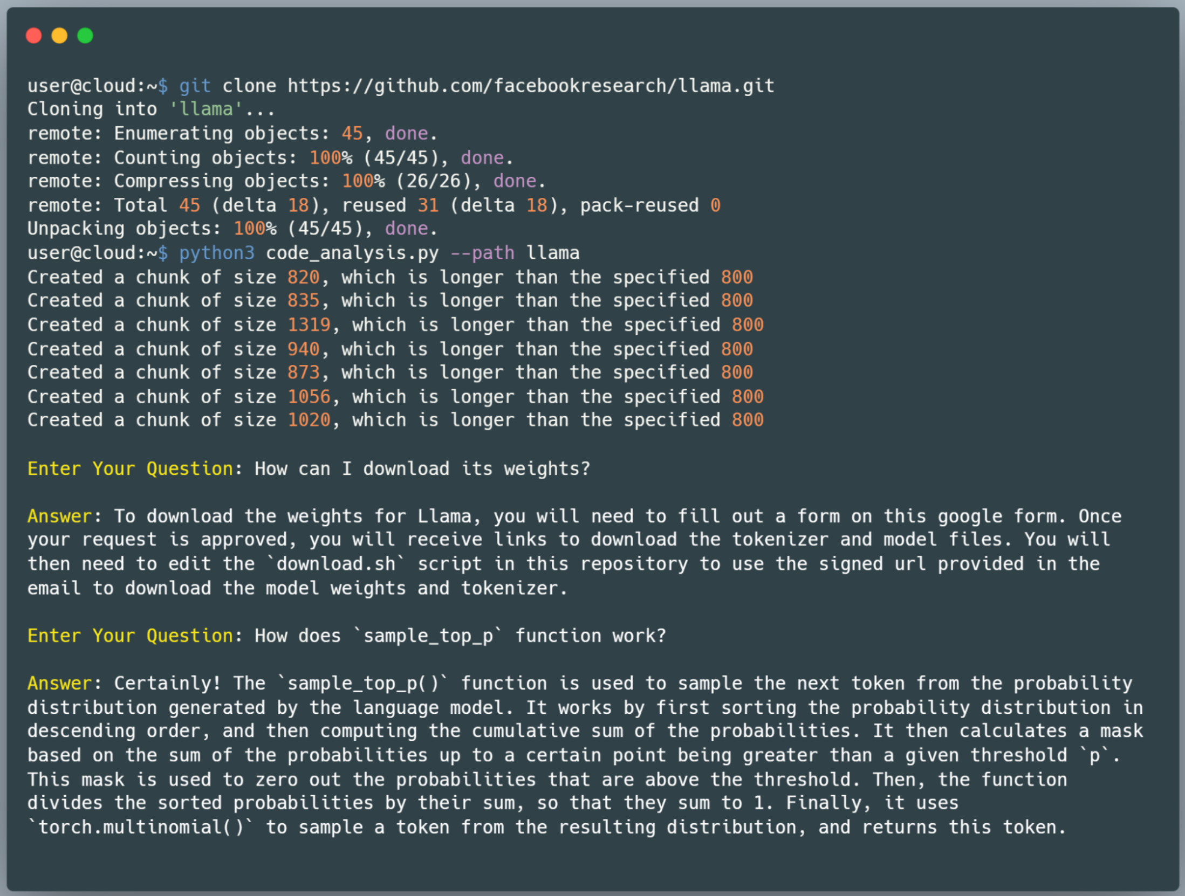Viewport: 1185px width, 896px height.
Task: Click the blue "git" command word
Action: click(x=195, y=86)
